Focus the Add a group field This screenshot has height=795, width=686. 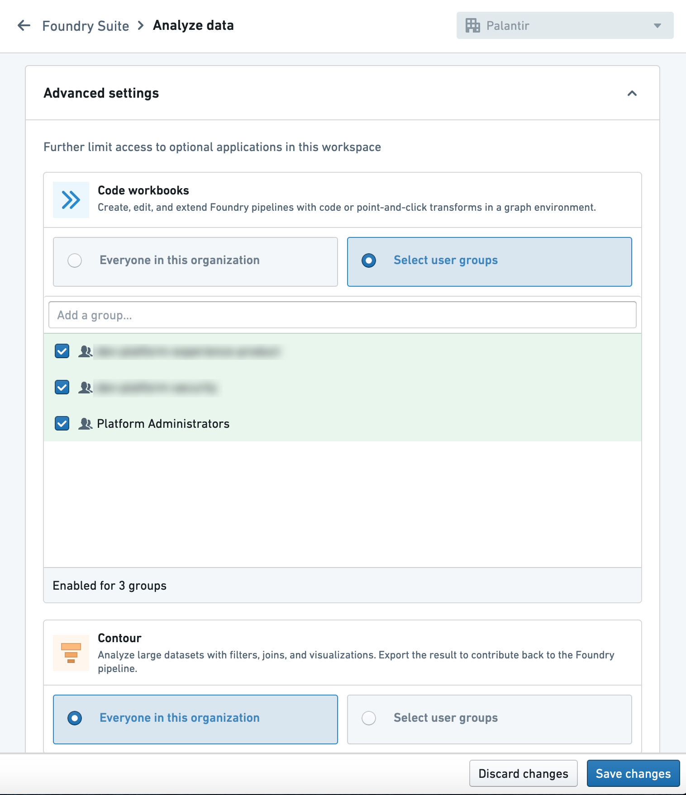coord(342,315)
